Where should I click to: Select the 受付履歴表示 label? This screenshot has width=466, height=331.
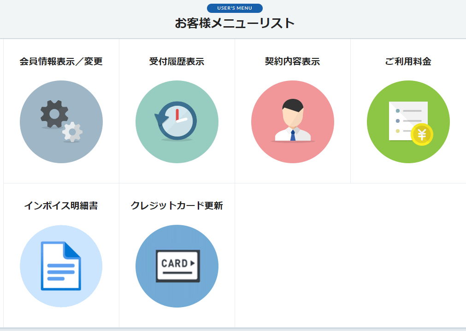177,62
